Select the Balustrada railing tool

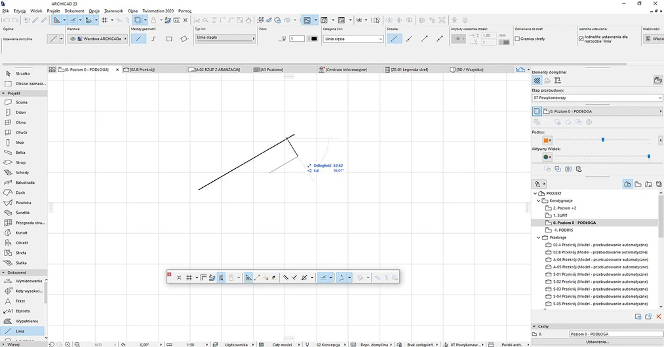pos(24,183)
